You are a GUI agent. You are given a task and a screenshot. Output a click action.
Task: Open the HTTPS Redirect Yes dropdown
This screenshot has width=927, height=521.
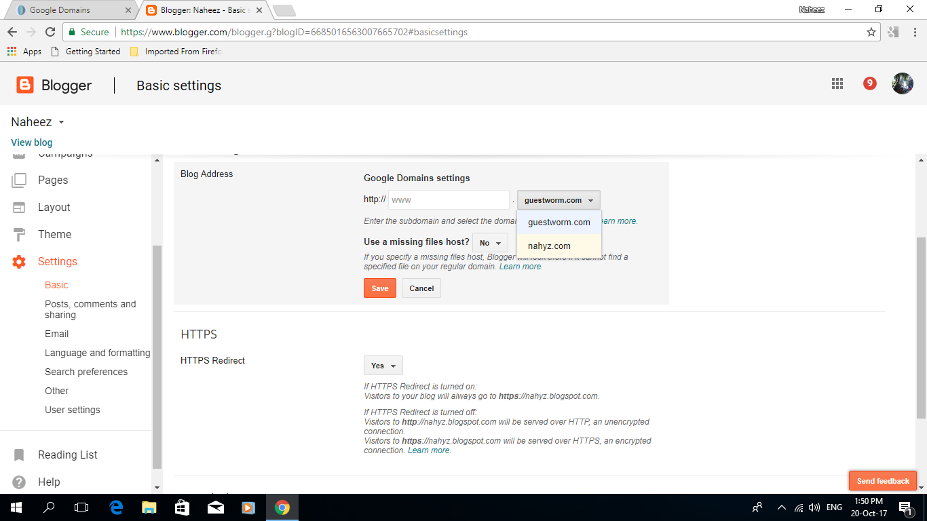tap(383, 366)
